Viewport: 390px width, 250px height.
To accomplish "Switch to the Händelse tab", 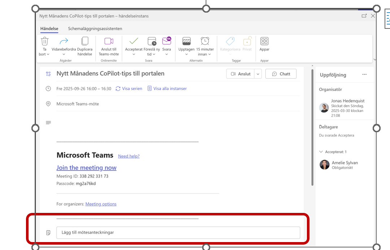I will 49,28.
